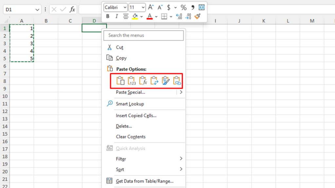Choose Clear Contents in the context menu
Image resolution: width=335 pixels, height=188 pixels.
click(131, 137)
